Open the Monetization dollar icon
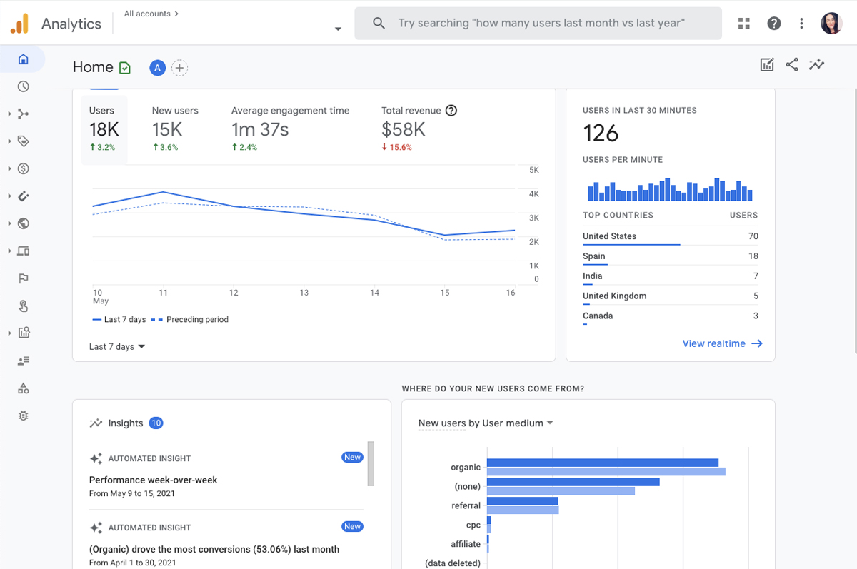 (x=23, y=169)
